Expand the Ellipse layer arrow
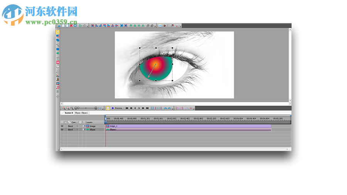 (x=84, y=129)
